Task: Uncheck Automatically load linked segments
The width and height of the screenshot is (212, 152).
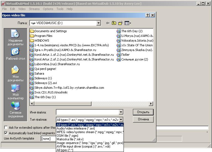Action: (x=6, y=133)
